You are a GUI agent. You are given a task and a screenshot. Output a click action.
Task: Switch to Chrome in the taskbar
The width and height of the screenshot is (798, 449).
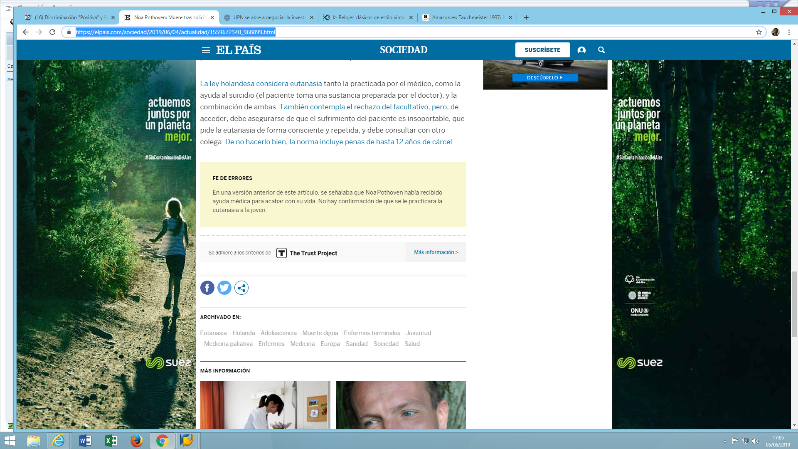click(162, 441)
